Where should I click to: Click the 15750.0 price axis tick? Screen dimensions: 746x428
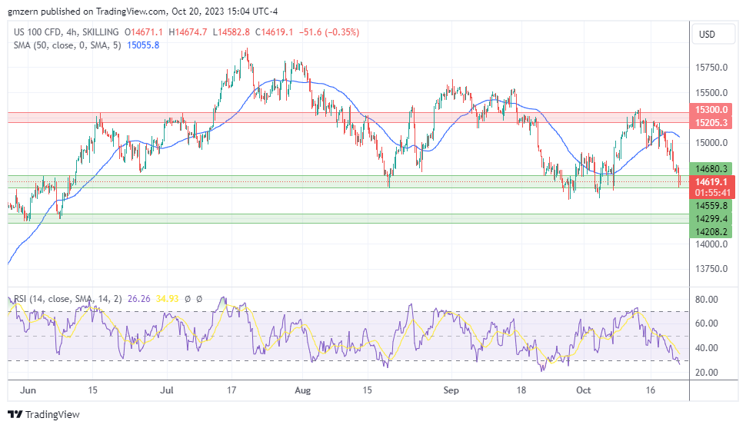(x=711, y=68)
